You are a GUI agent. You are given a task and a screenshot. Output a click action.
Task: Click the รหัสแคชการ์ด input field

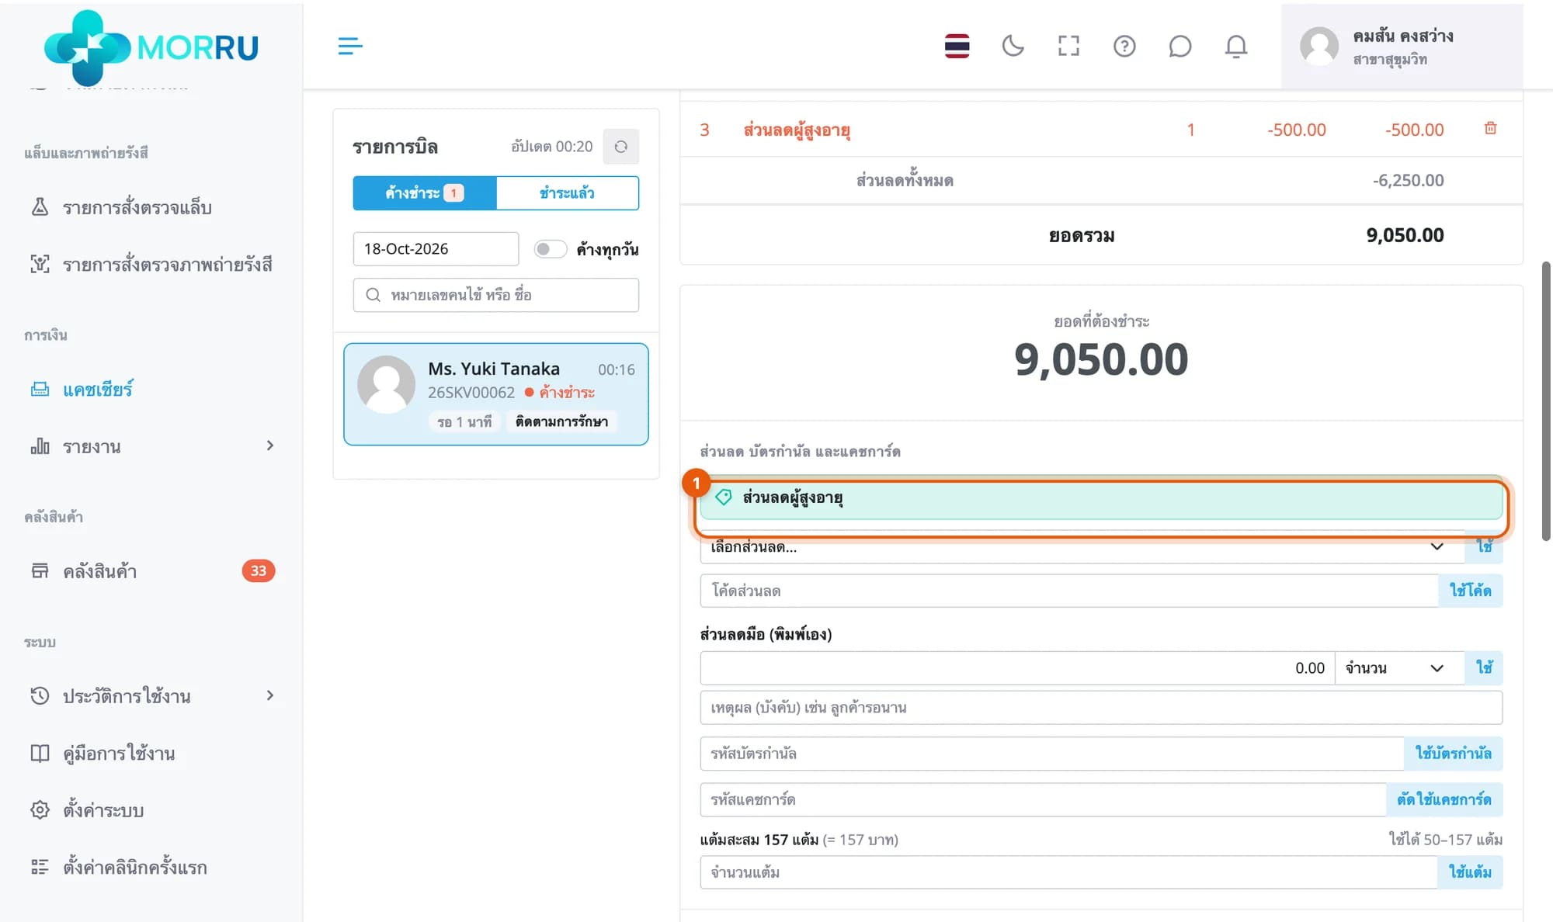[1043, 799]
